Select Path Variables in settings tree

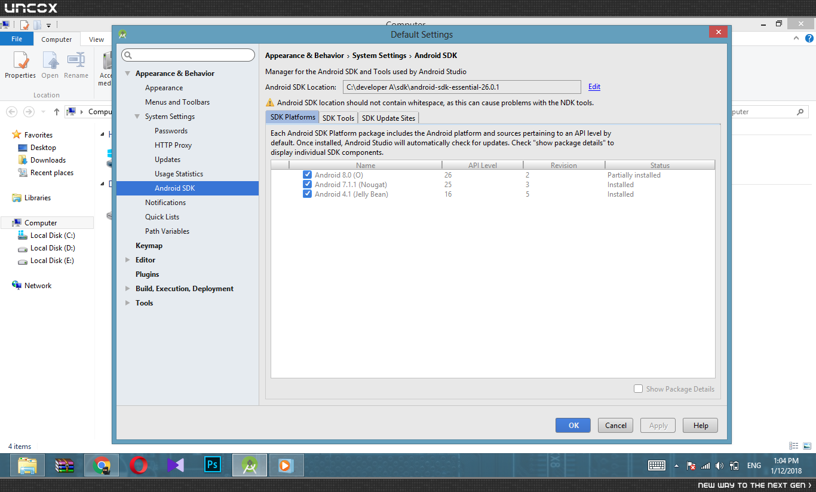(x=167, y=231)
